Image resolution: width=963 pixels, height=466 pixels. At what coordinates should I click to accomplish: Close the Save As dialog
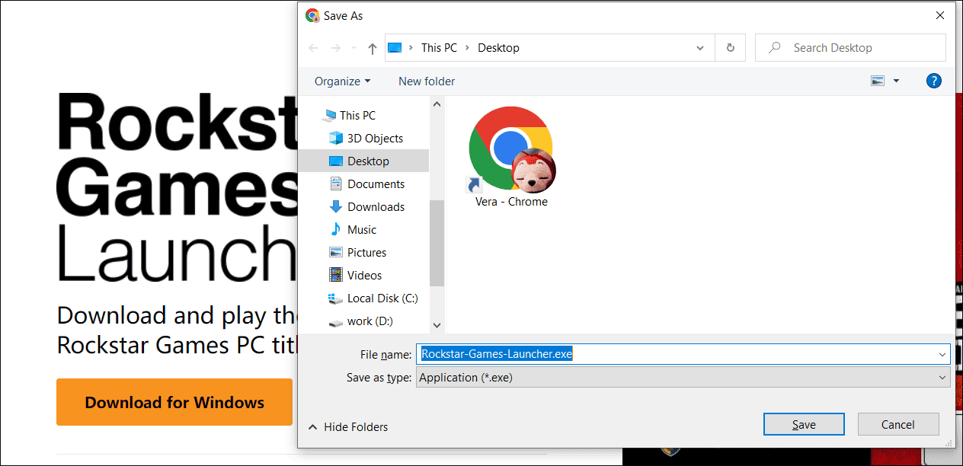[x=940, y=15]
